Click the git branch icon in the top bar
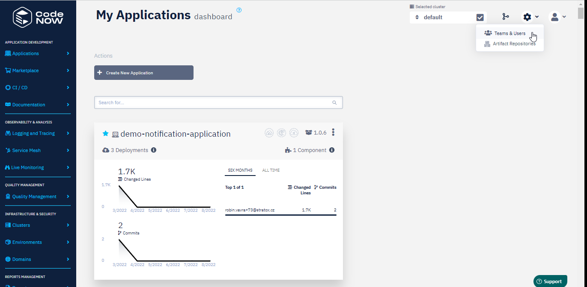This screenshot has width=587, height=287. tap(506, 17)
